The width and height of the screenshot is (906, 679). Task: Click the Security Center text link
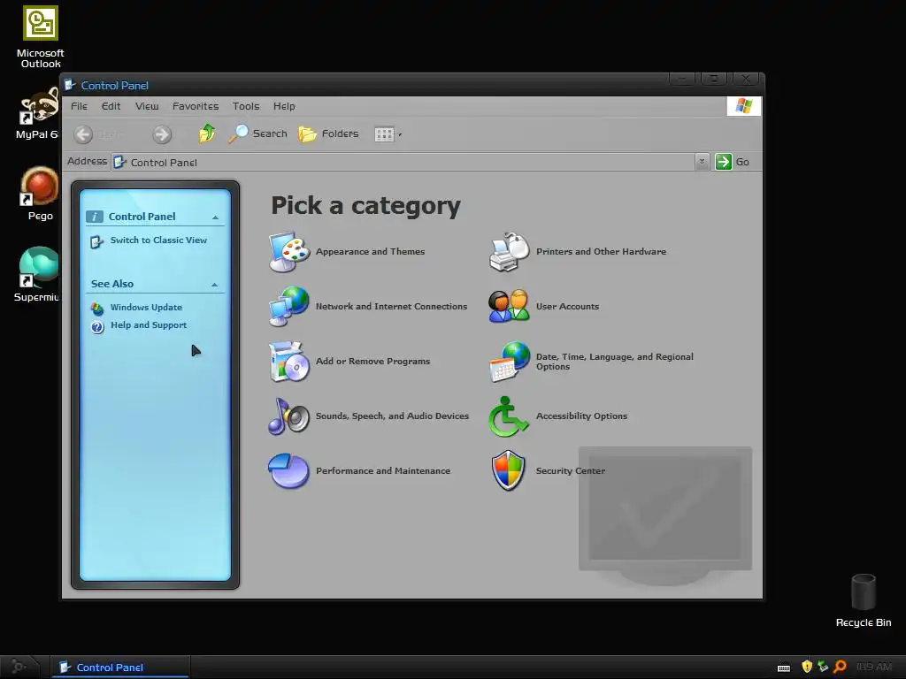[571, 471]
